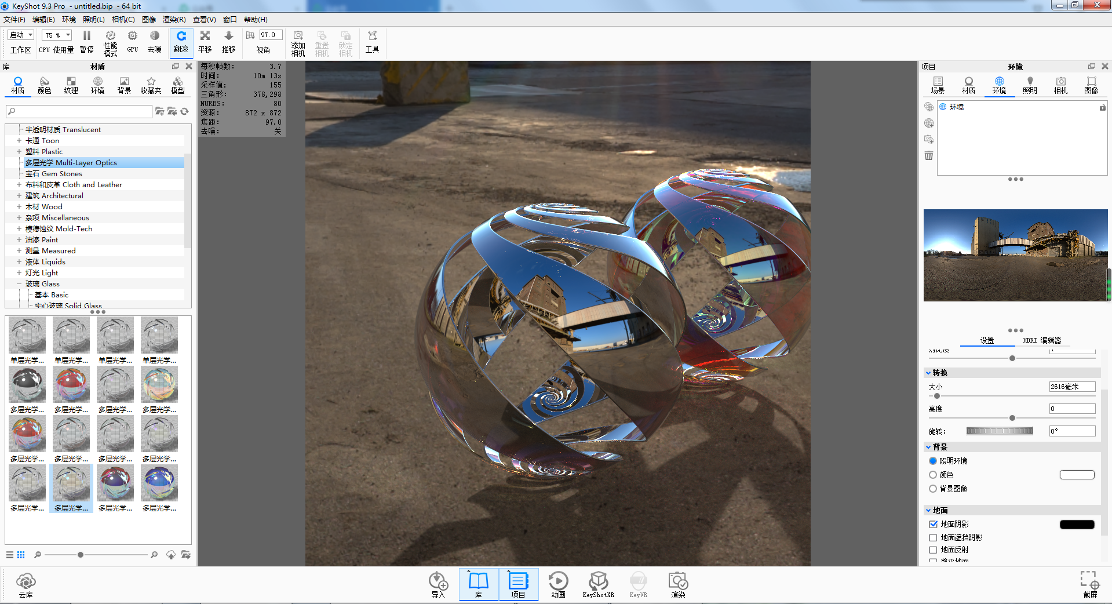Image resolution: width=1112 pixels, height=604 pixels.
Task: Expand the 塑料 Plastic folder
Action: coord(19,151)
